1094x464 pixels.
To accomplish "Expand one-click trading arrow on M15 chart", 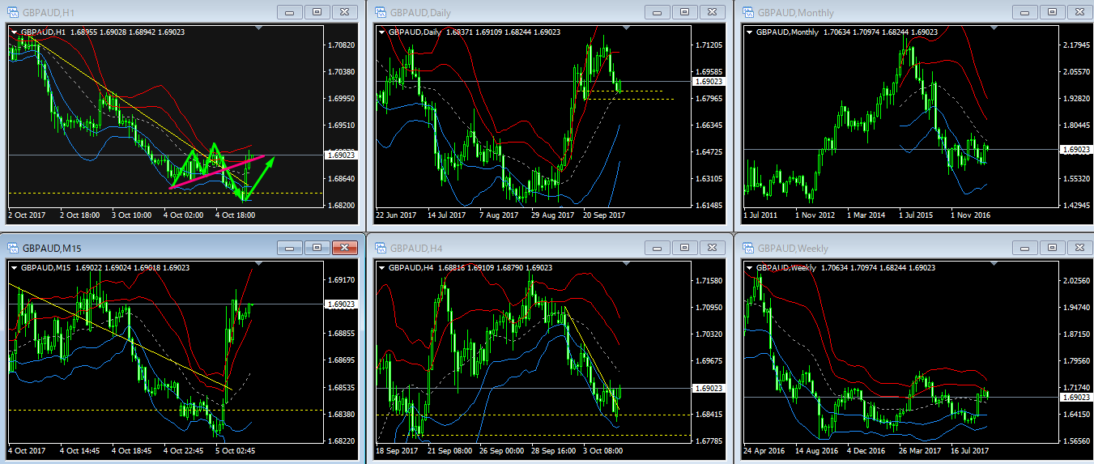I will (x=14, y=267).
